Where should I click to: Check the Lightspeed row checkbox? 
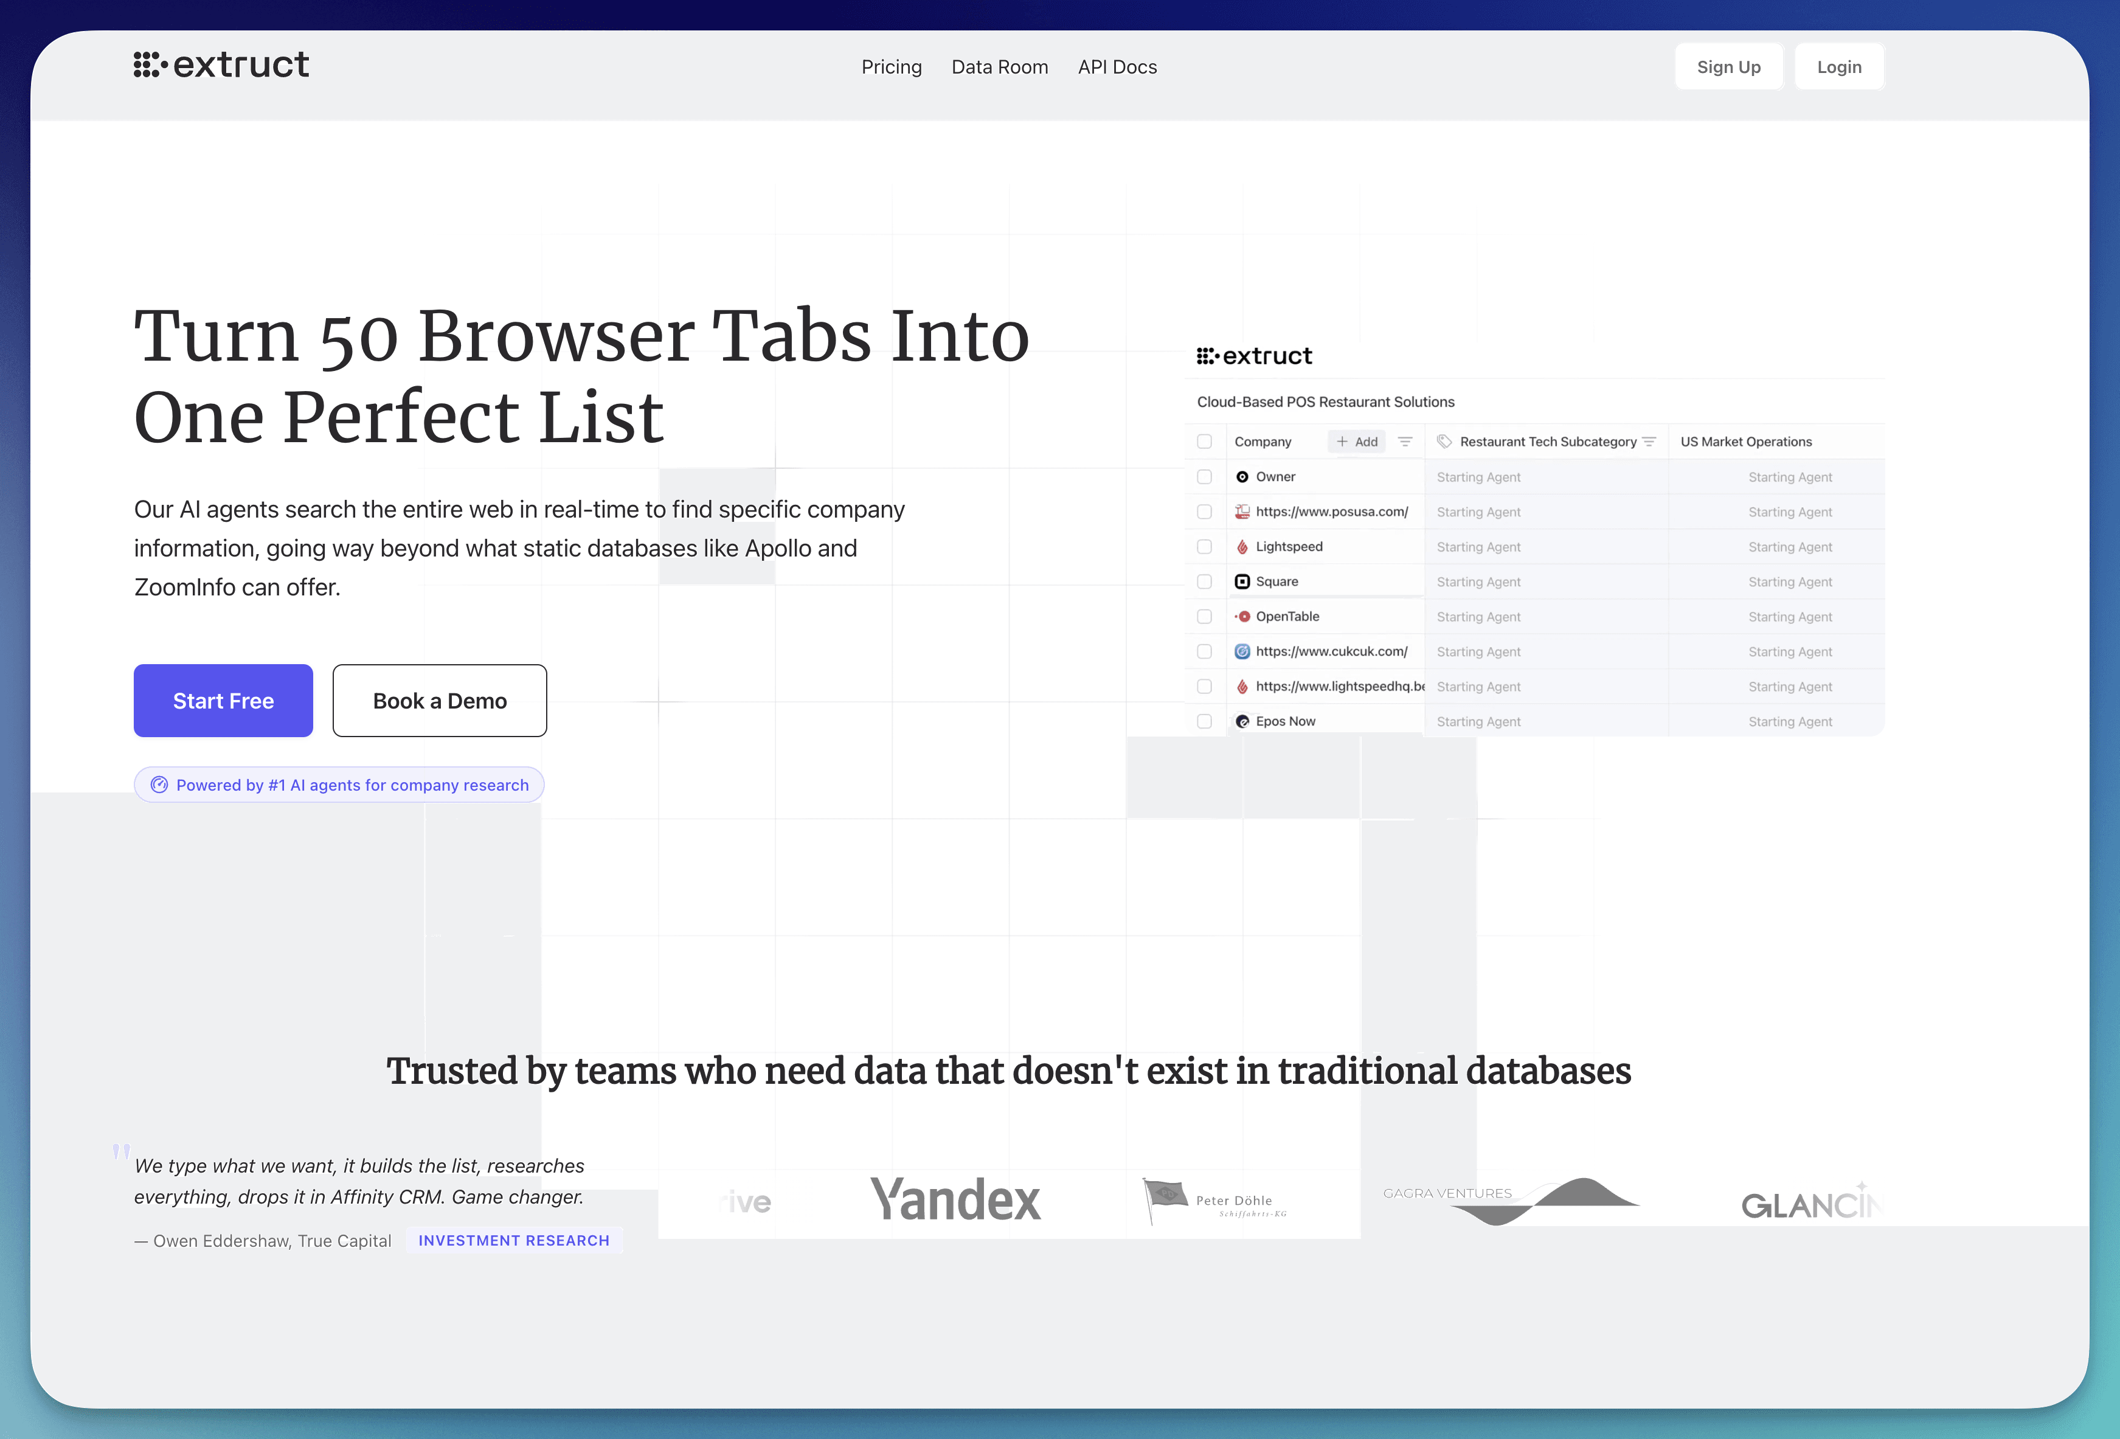[1204, 547]
